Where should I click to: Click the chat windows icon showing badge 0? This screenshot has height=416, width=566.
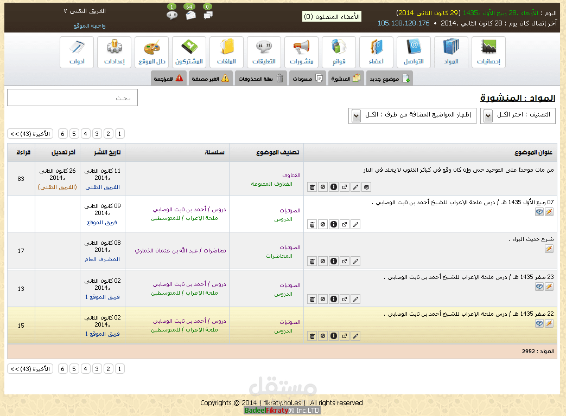208,15
